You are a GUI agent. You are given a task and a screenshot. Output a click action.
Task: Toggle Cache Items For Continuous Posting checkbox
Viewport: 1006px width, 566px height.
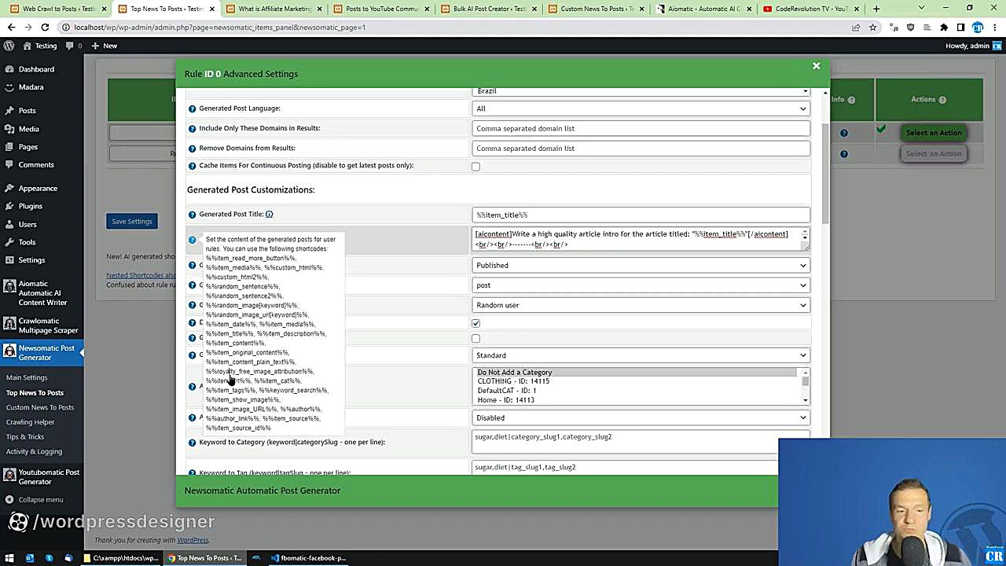click(475, 167)
